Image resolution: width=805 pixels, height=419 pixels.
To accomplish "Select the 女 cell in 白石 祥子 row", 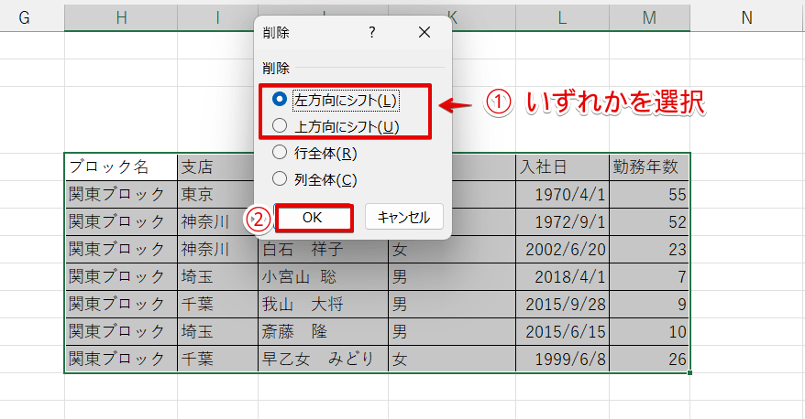I will click(452, 250).
